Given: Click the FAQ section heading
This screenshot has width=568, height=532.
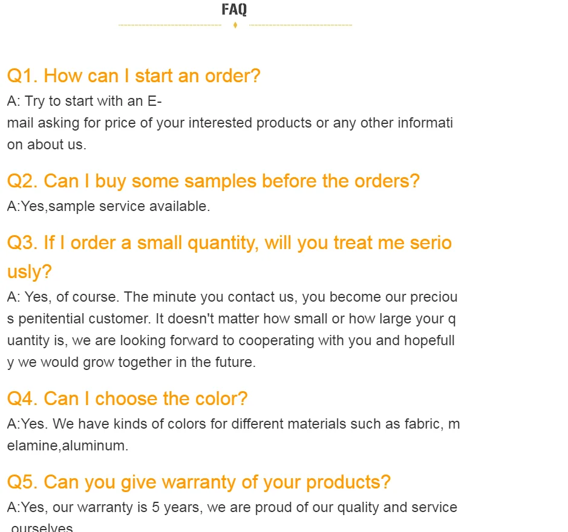Looking at the screenshot, I should 234,10.
